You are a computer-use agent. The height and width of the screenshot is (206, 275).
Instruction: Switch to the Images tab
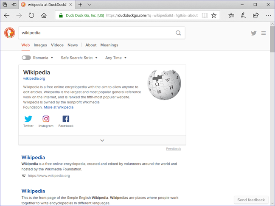(x=40, y=45)
